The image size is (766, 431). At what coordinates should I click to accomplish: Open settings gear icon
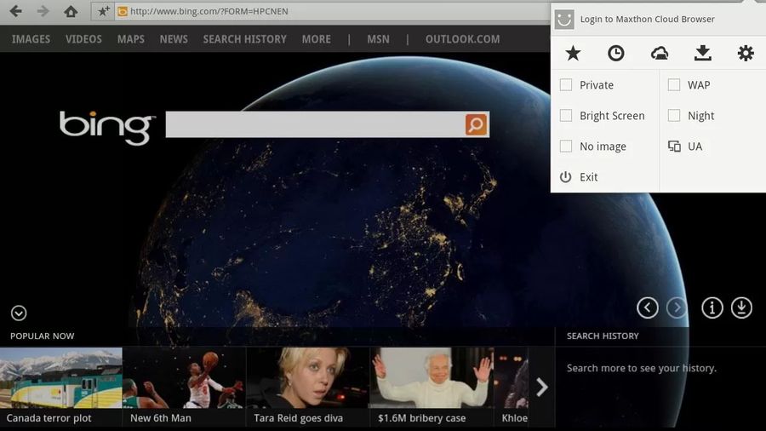[746, 53]
